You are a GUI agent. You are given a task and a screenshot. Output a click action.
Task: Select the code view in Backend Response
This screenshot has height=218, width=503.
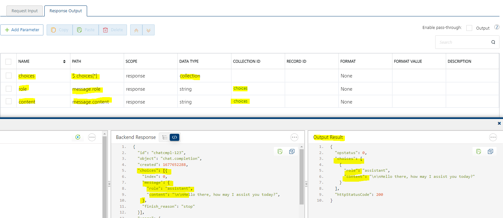point(174,137)
